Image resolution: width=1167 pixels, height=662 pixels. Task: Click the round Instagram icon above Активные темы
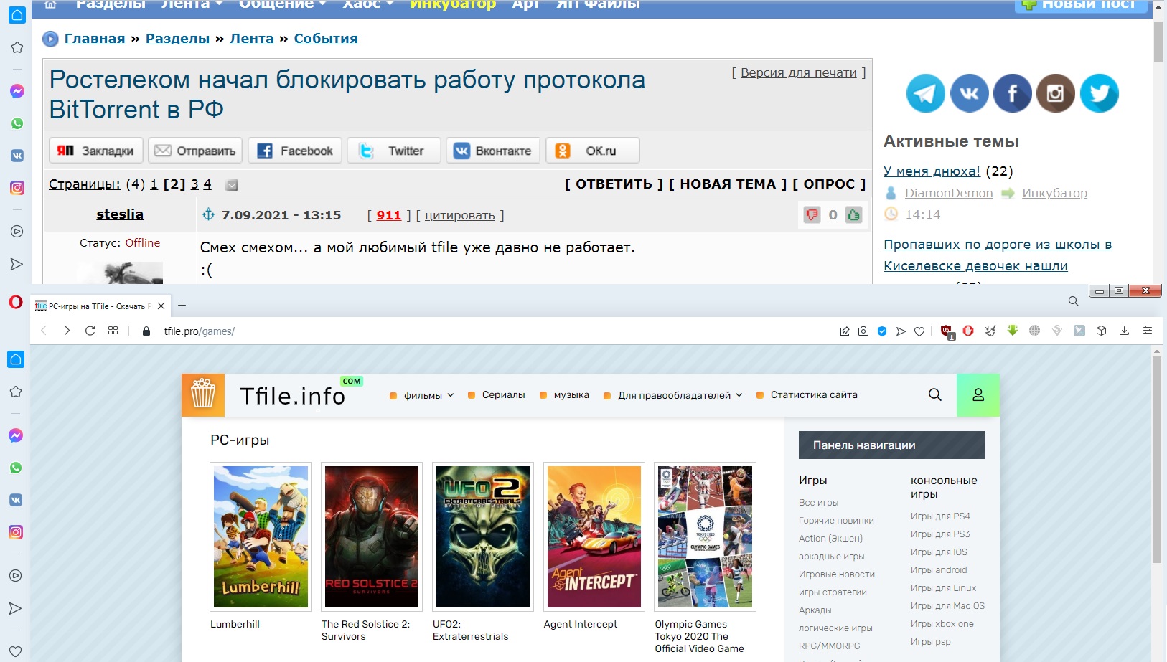tap(1056, 93)
